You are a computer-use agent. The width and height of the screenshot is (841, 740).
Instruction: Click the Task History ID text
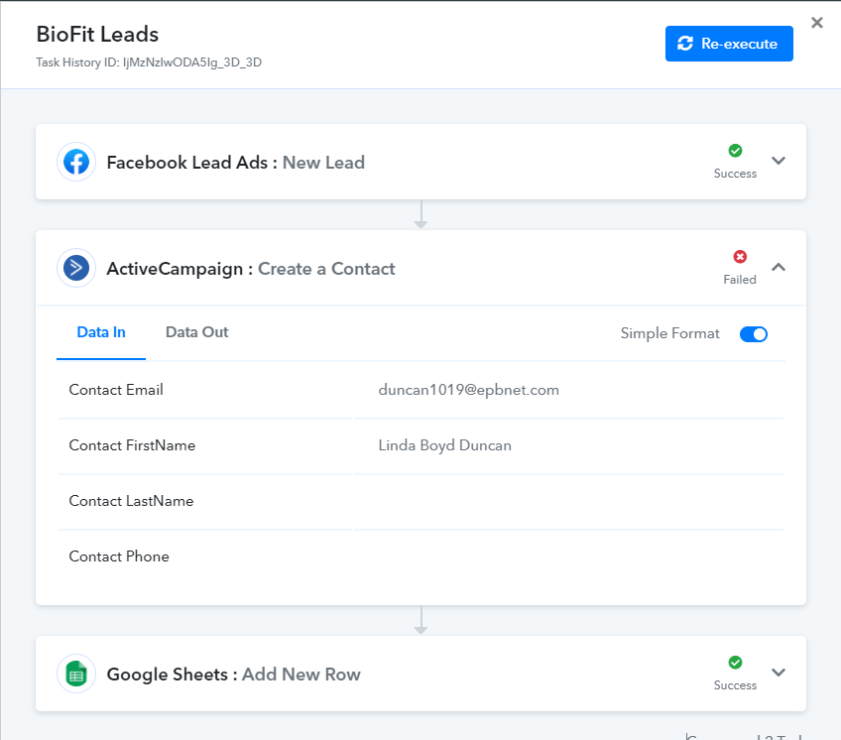(x=149, y=62)
